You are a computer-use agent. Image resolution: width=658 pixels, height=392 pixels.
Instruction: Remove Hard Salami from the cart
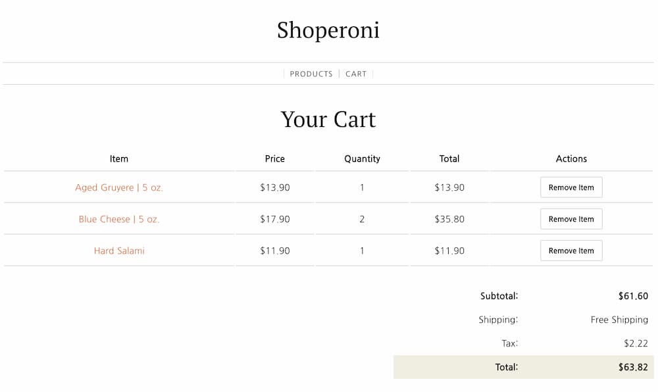571,251
